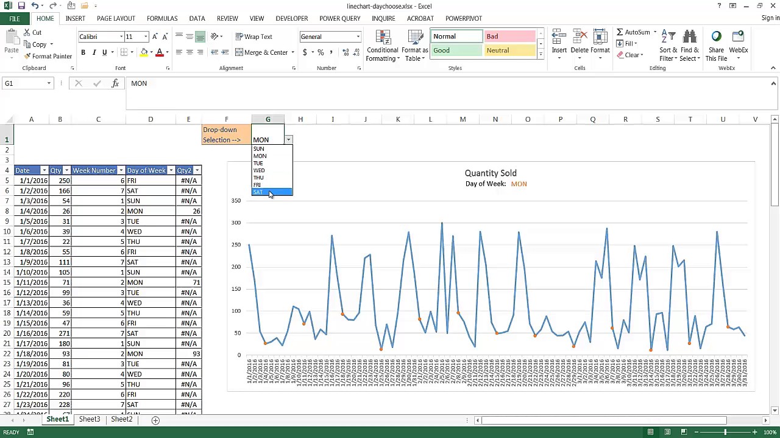780x438 pixels.
Task: Apply Accounting Number Format dollar icon
Action: click(304, 52)
